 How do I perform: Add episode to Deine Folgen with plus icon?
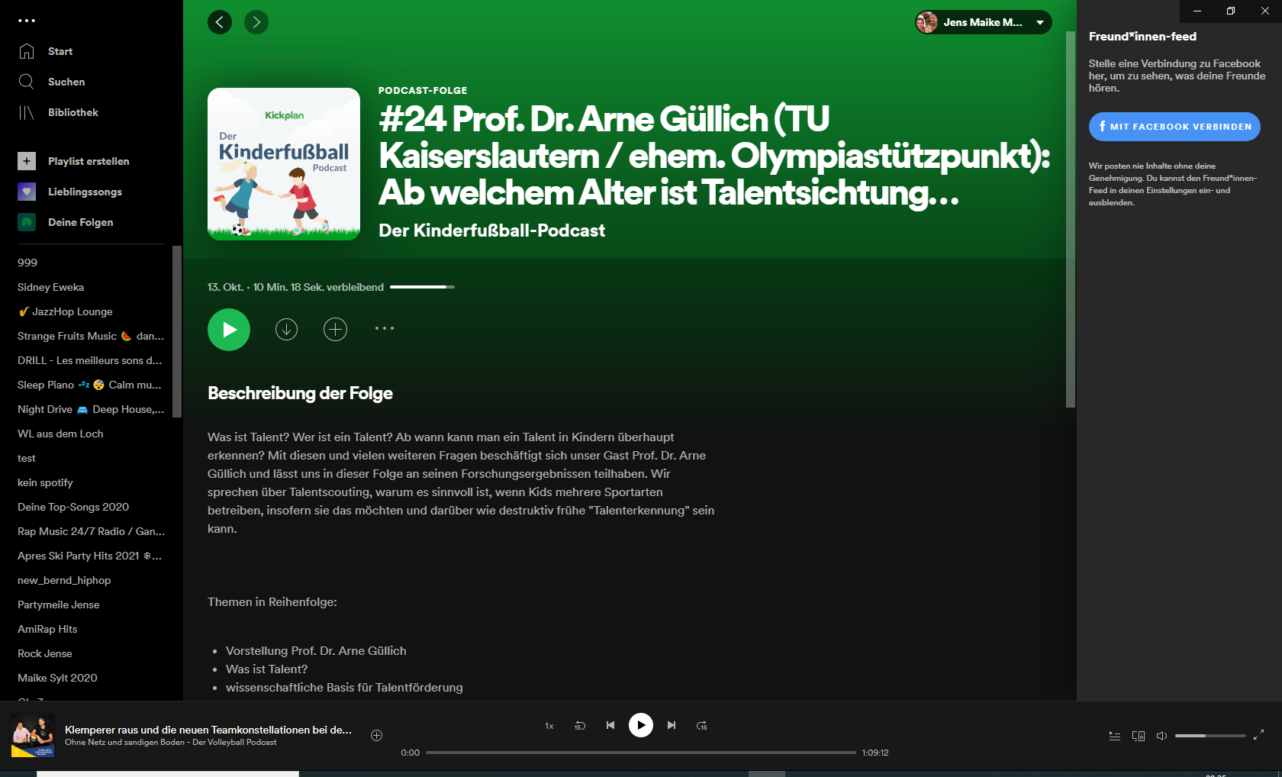coord(335,329)
